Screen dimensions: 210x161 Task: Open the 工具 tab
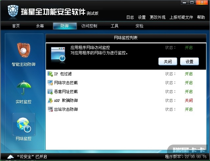coord(114,26)
